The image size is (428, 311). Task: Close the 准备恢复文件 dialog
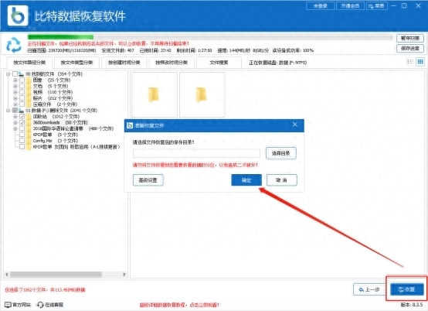tap(295, 125)
